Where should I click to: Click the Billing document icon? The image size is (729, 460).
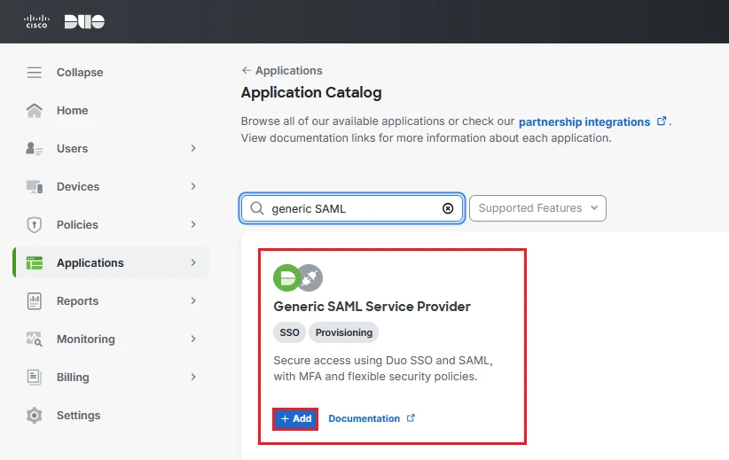[x=35, y=378]
